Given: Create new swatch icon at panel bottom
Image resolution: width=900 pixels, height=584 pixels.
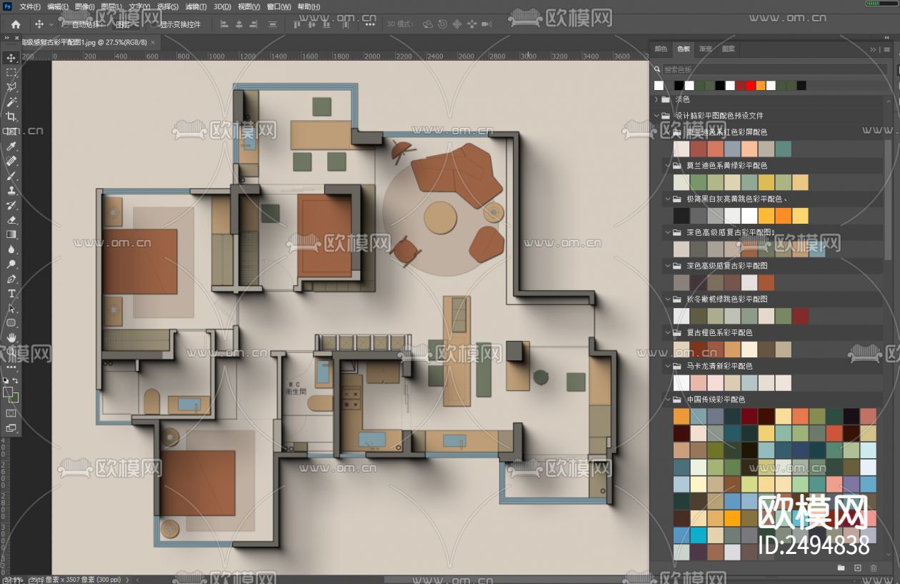Looking at the screenshot, I should [858, 568].
